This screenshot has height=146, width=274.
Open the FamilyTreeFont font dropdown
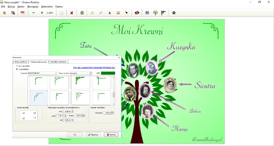coord(42,73)
